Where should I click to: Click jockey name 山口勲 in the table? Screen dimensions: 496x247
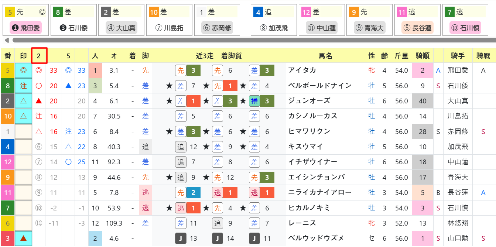click(x=458, y=239)
